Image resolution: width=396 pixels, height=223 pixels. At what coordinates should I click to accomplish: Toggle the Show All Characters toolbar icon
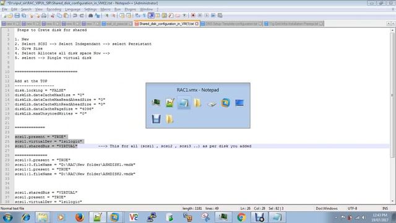pos(144,15)
